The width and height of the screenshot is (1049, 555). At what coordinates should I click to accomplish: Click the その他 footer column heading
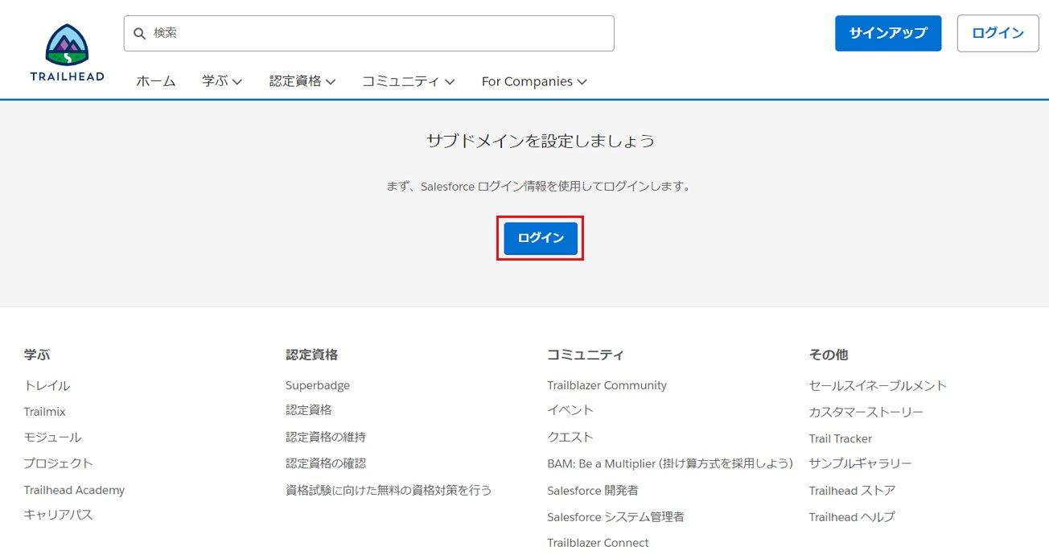(829, 354)
